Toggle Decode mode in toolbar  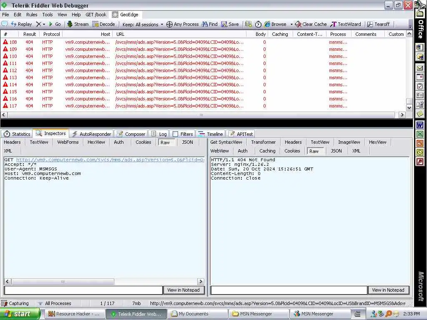[104, 24]
